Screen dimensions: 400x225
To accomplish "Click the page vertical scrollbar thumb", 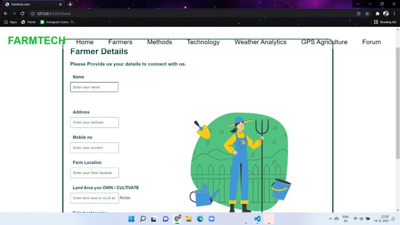I will click(398, 103).
